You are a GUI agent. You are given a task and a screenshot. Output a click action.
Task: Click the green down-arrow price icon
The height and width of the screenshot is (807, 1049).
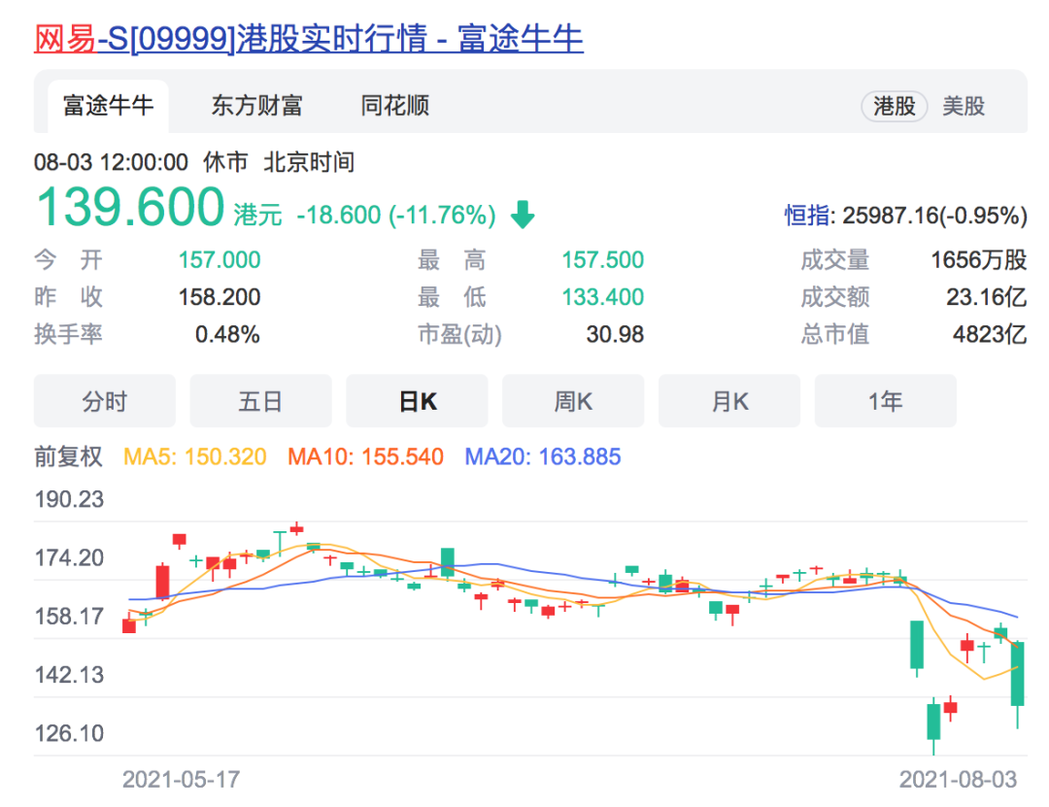click(523, 215)
